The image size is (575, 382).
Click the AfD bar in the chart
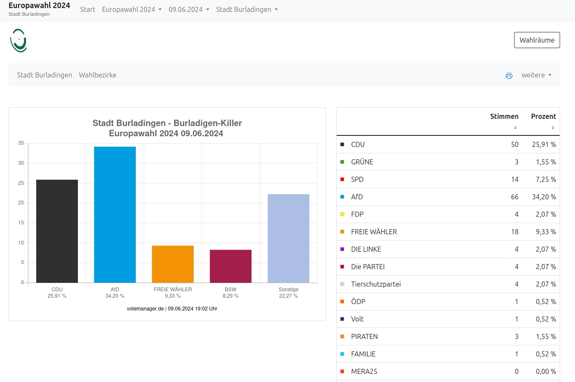point(115,215)
